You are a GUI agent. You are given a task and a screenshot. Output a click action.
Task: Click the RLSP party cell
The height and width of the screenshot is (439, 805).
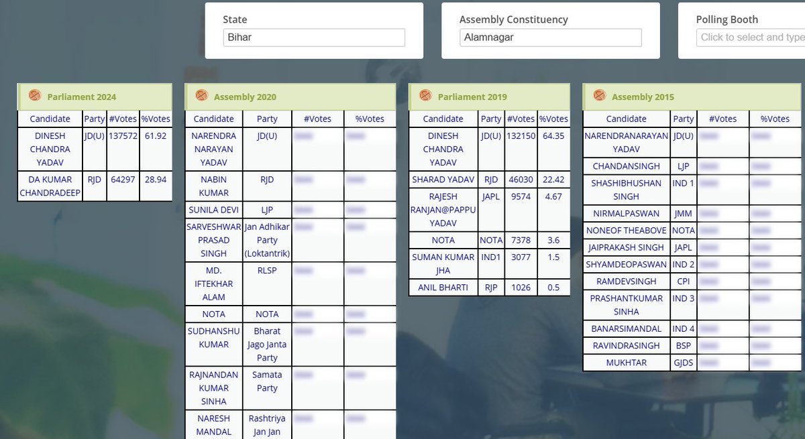click(267, 284)
